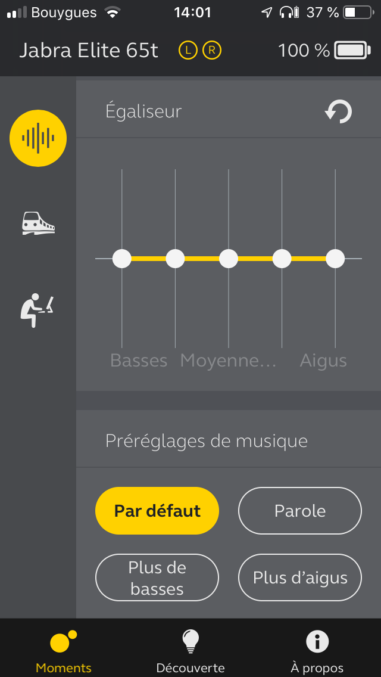This screenshot has height=677, width=381.
Task: Choose the Parole music preset
Action: tap(300, 511)
